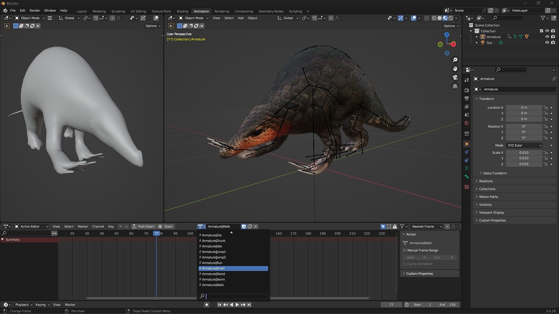
Task: Click the Location X value field
Action: 524,108
